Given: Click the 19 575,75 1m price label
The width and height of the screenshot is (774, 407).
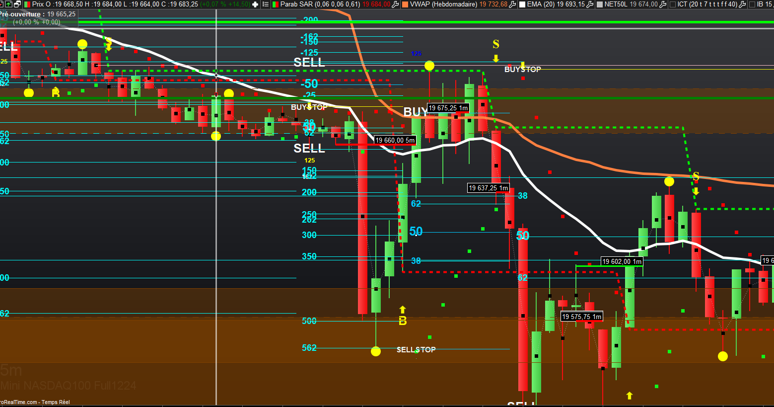Looking at the screenshot, I should [x=582, y=317].
